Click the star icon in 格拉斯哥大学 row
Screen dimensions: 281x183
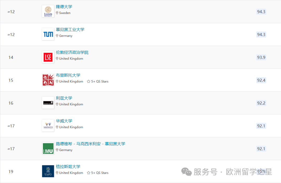coord(88,173)
